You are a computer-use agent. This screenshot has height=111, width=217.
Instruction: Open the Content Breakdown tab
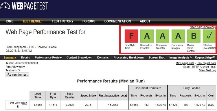(79, 57)
